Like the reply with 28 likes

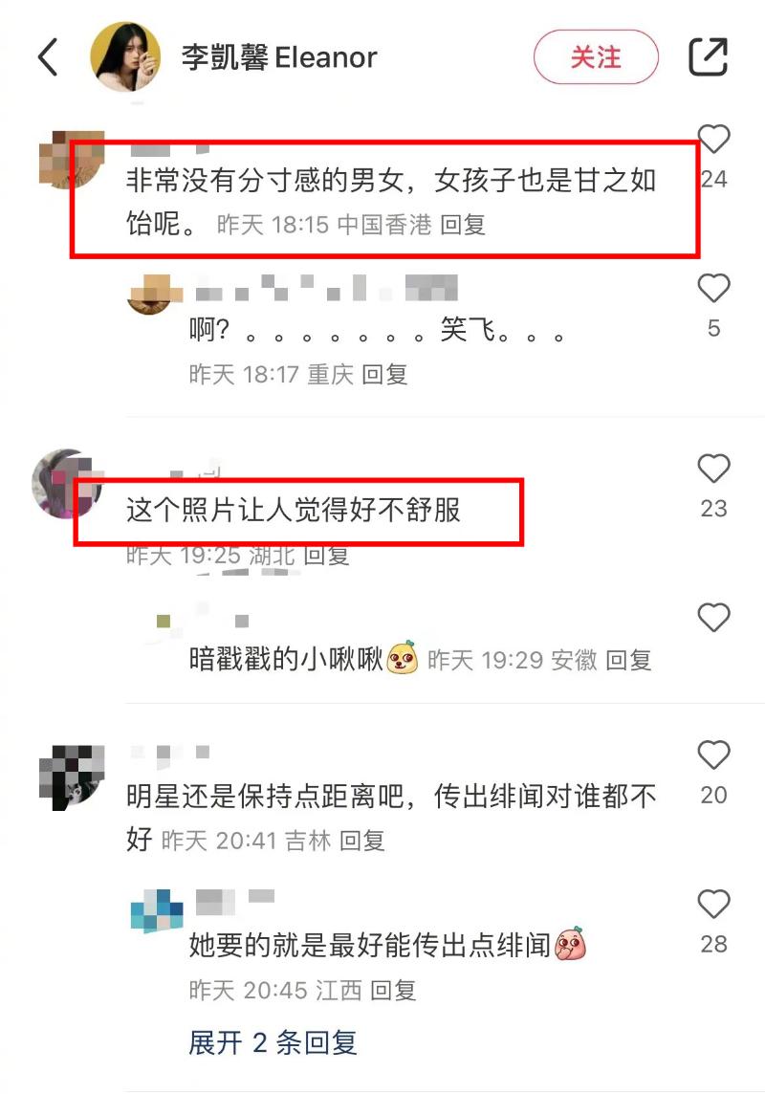click(x=713, y=905)
